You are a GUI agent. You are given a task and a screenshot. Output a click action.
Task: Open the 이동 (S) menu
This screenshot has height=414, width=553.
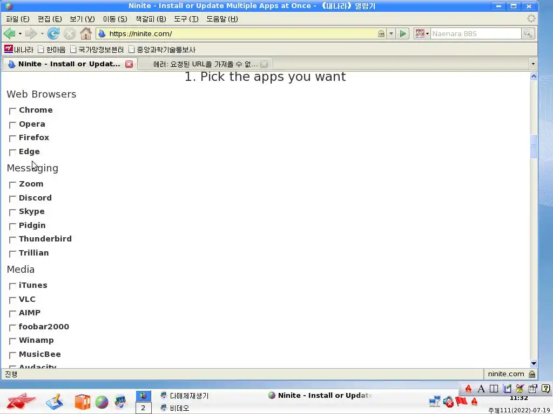click(115, 19)
